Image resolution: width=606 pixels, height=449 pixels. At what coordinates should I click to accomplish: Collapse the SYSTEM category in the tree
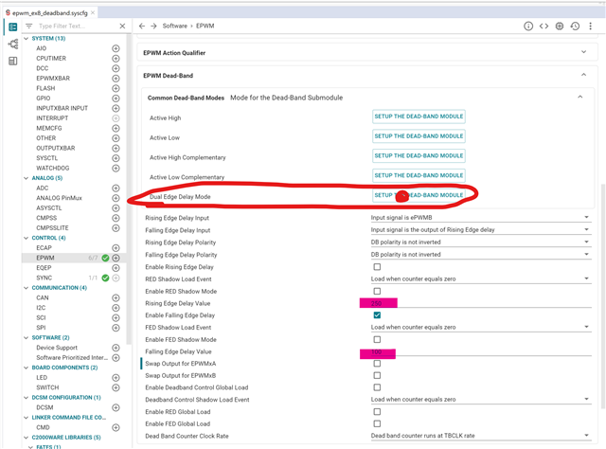tap(26, 37)
